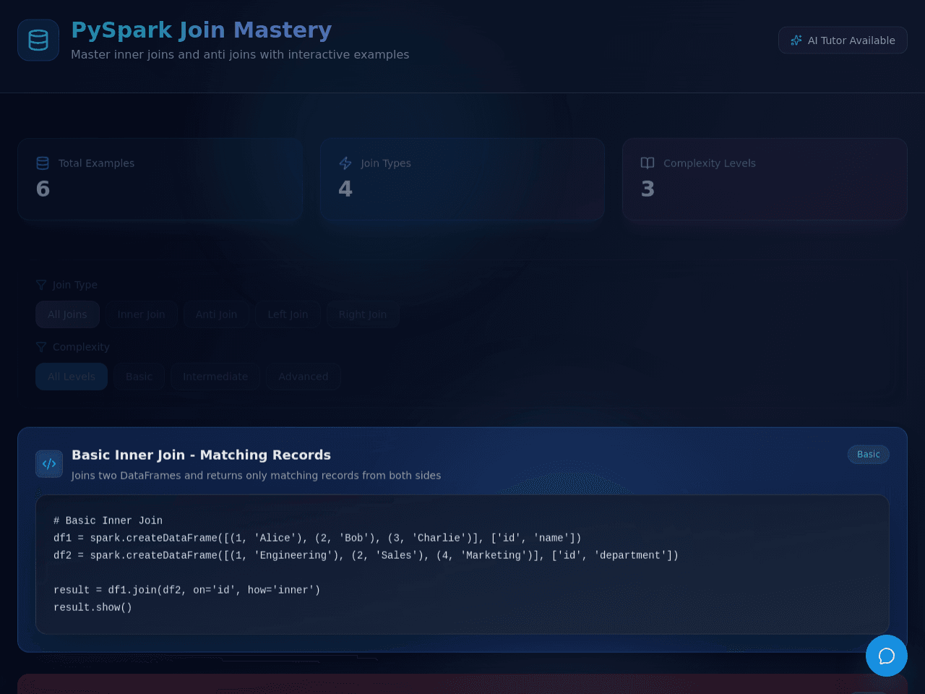The width and height of the screenshot is (925, 694).
Task: Click the funnel icon beside Join Type
Action: (x=41, y=285)
